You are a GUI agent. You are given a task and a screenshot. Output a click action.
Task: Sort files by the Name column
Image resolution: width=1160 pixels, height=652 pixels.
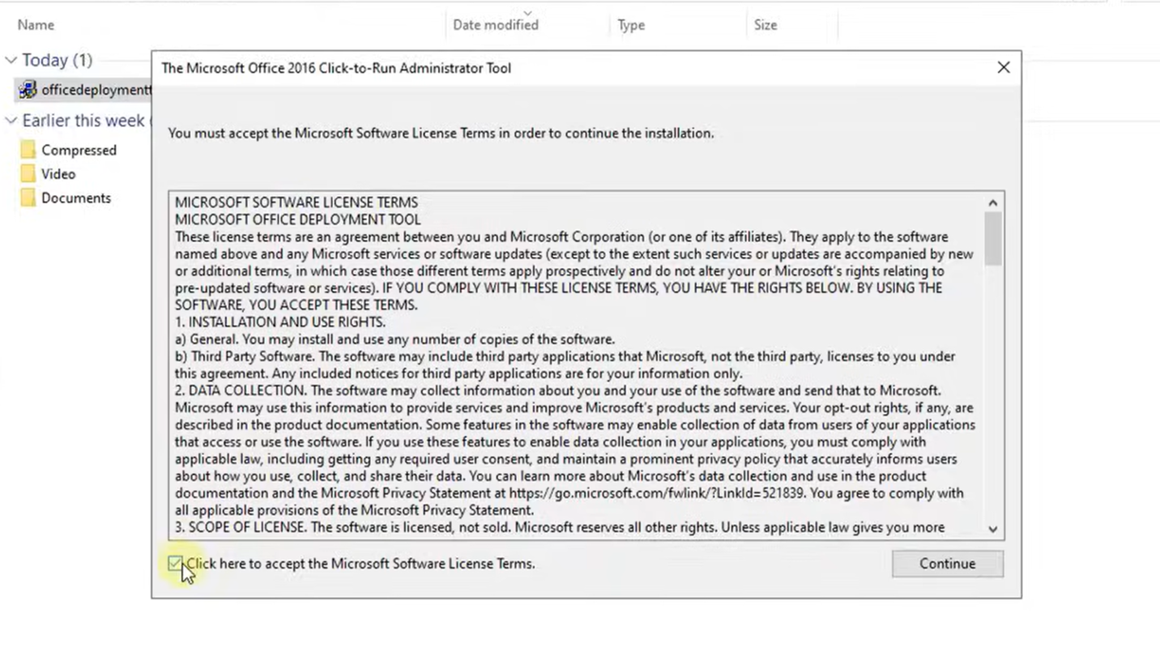36,25
